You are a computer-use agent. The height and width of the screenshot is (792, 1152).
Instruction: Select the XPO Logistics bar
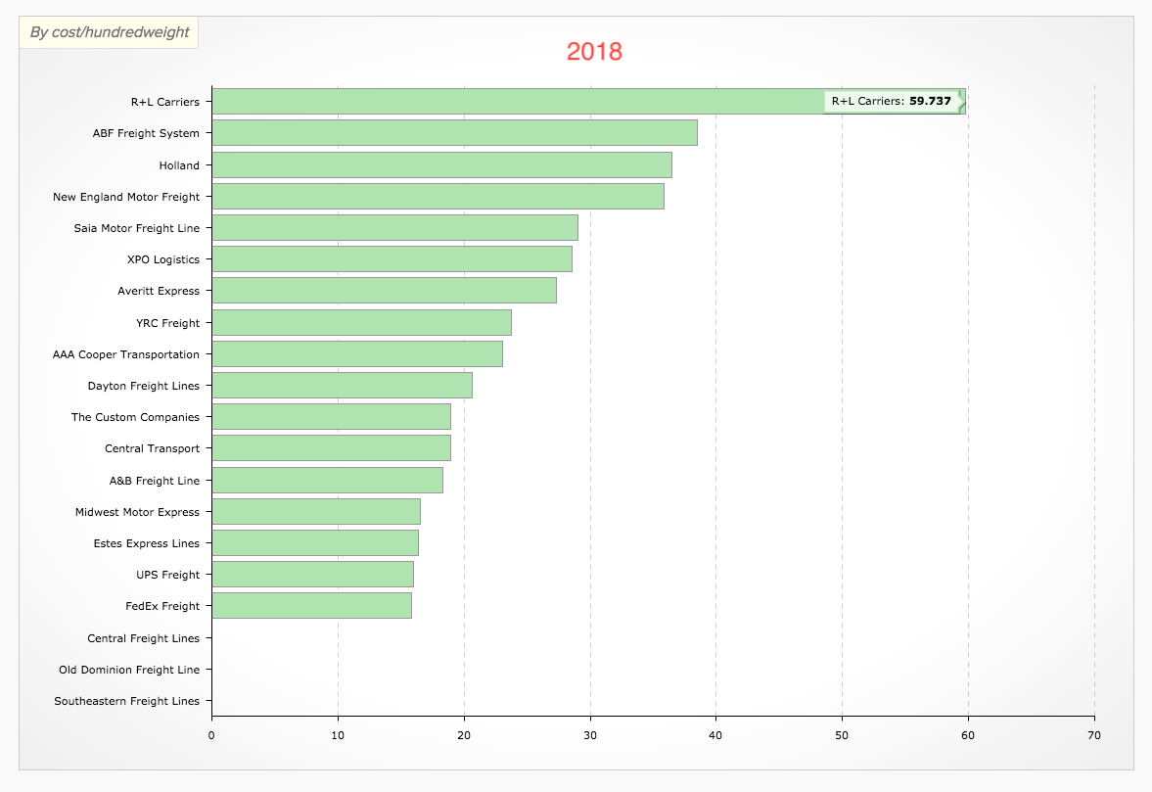pos(392,259)
